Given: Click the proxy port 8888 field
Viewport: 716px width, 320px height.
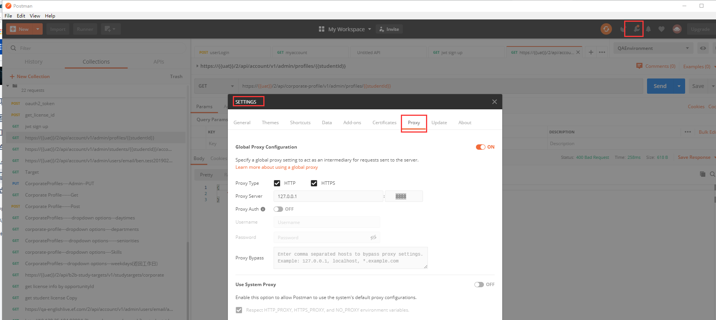Looking at the screenshot, I should pos(404,196).
